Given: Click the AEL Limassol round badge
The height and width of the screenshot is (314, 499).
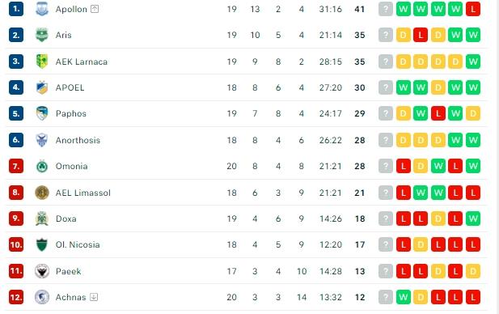Looking at the screenshot, I should 42,193.
